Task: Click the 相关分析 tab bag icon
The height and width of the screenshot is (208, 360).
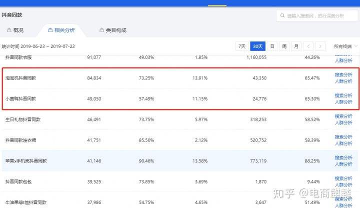Action: pyautogui.click(x=50, y=30)
